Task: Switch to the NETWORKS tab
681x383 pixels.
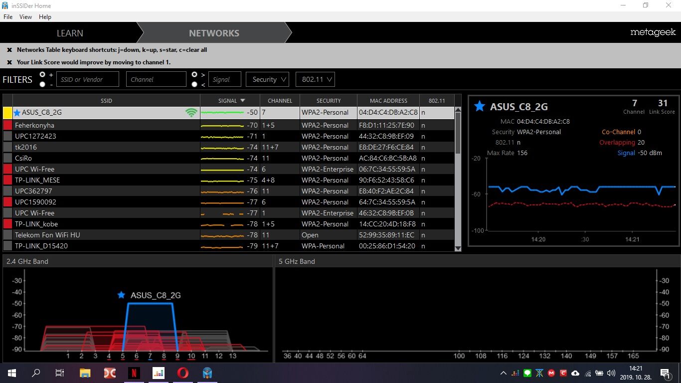Action: point(214,33)
